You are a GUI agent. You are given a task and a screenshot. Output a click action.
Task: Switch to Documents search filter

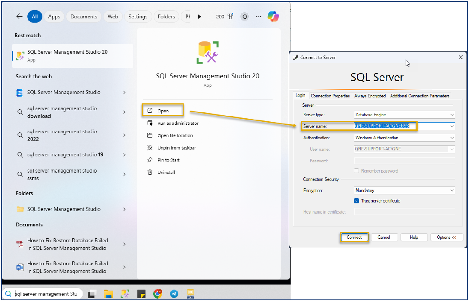point(84,16)
